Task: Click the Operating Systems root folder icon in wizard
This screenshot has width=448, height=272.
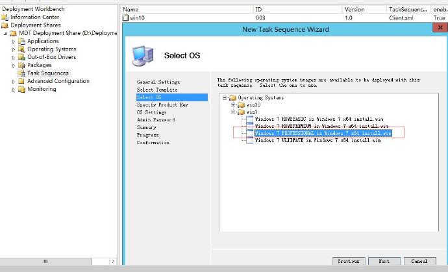Action: click(x=233, y=98)
